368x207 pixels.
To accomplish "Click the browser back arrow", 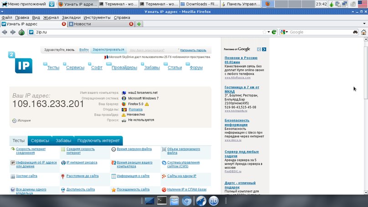I will (5, 32).
